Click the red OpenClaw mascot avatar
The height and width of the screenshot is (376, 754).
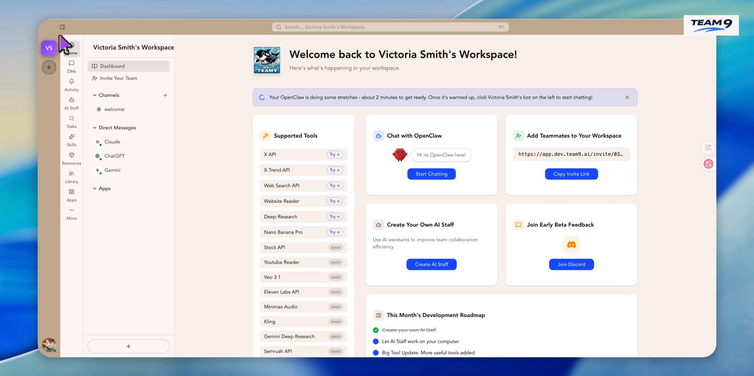point(400,155)
